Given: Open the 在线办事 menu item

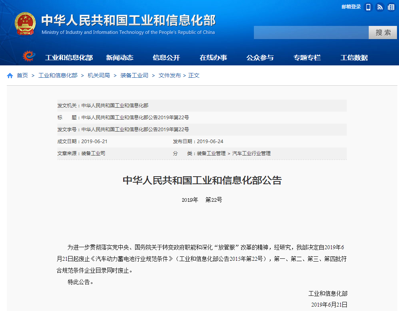Looking at the screenshot, I should point(213,58).
